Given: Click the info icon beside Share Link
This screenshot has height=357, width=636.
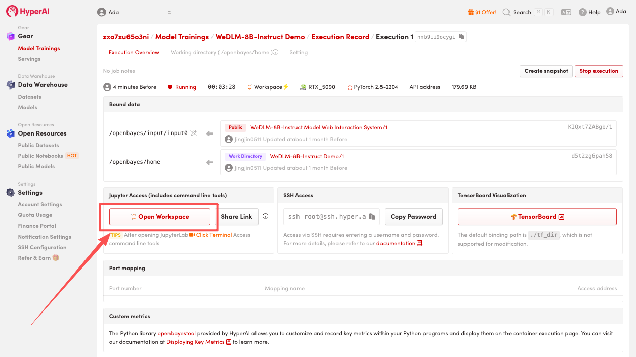Looking at the screenshot, I should point(265,216).
